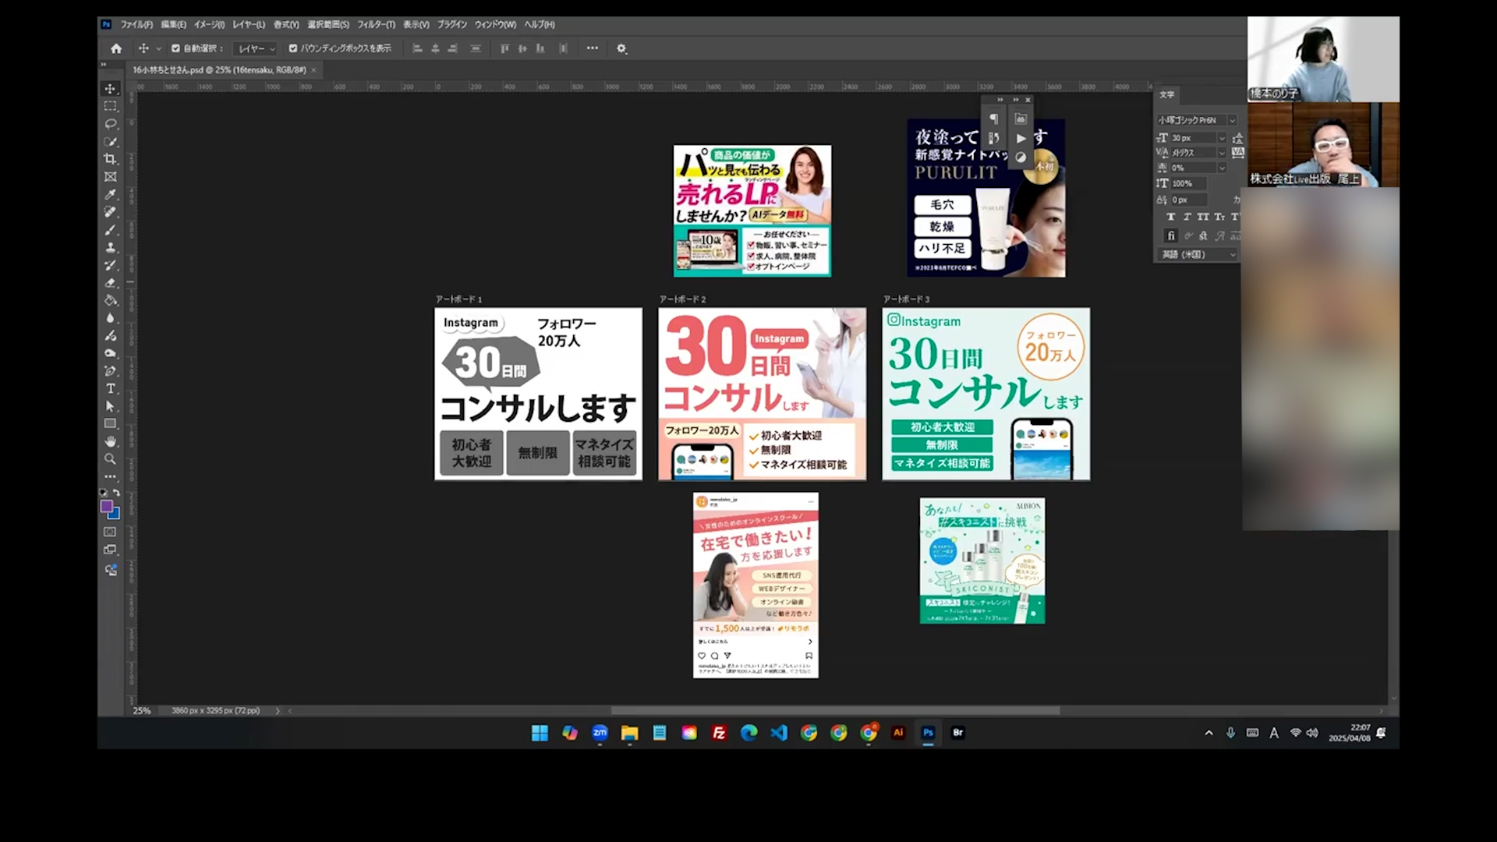Toggle Quick Mask mode
The width and height of the screenshot is (1497, 842).
111,532
